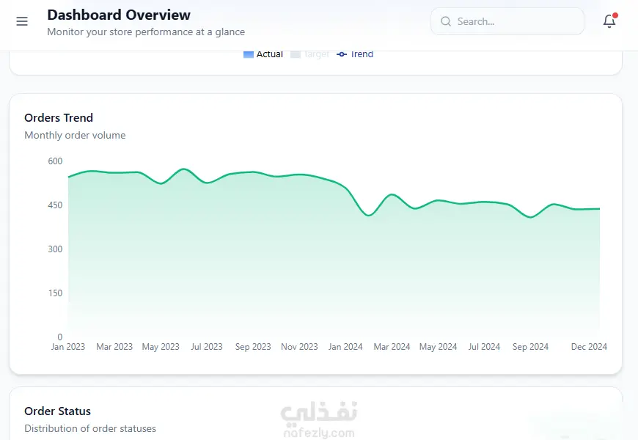The width and height of the screenshot is (638, 440).
Task: Click the Trend line marker icon
Action: (x=342, y=54)
